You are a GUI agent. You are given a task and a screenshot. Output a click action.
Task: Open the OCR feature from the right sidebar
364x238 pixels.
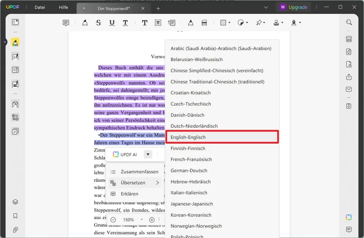pos(348,38)
